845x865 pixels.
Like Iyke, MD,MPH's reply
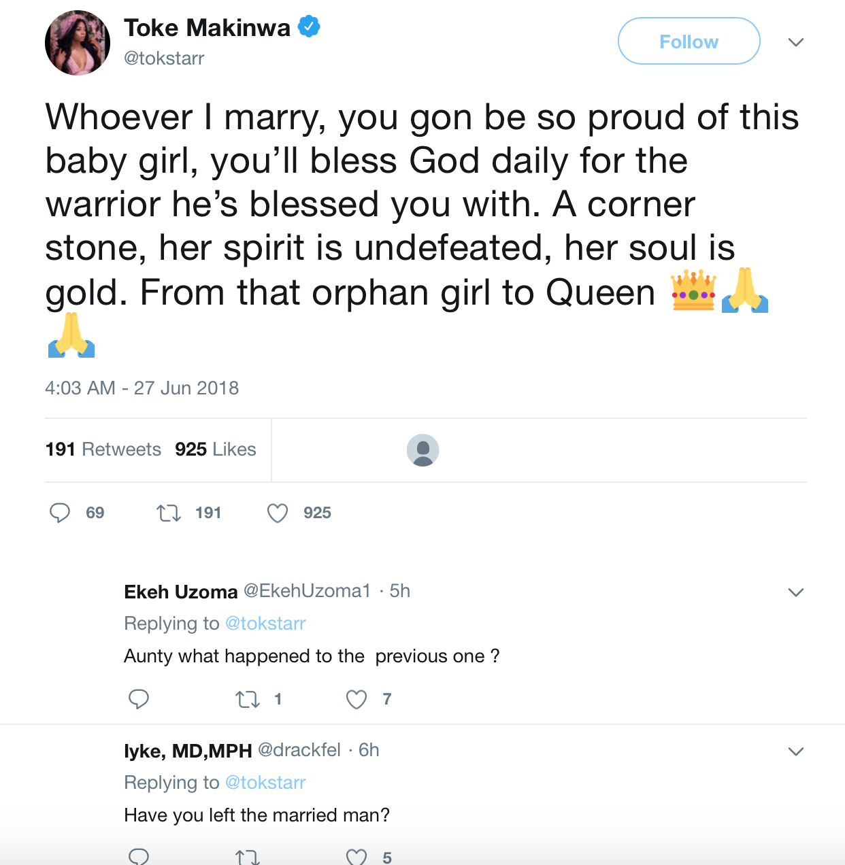click(x=357, y=857)
